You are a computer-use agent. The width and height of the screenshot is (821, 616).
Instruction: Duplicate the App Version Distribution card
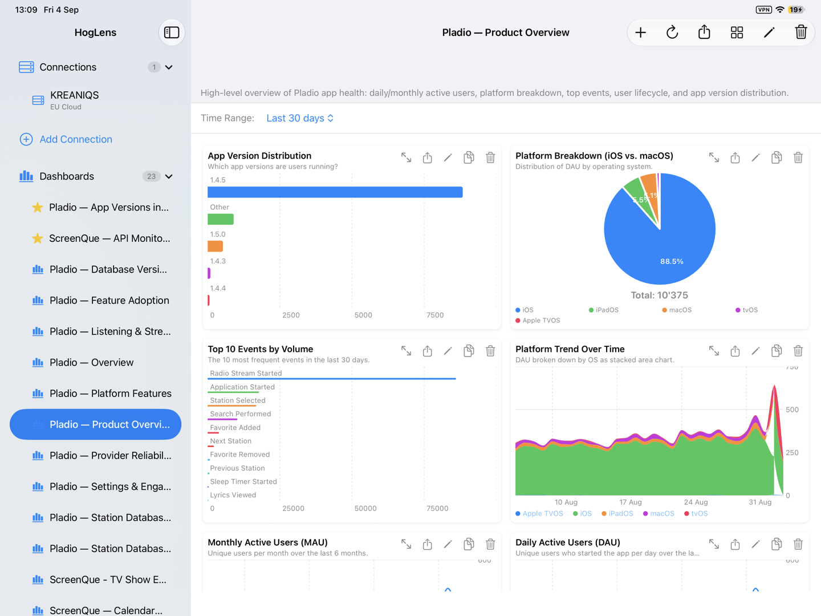469,157
